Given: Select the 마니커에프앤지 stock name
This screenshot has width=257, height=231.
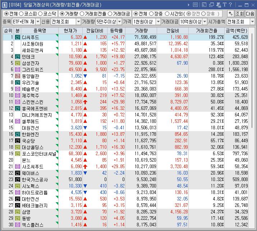Looking at the screenshot, I should (x=37, y=115).
